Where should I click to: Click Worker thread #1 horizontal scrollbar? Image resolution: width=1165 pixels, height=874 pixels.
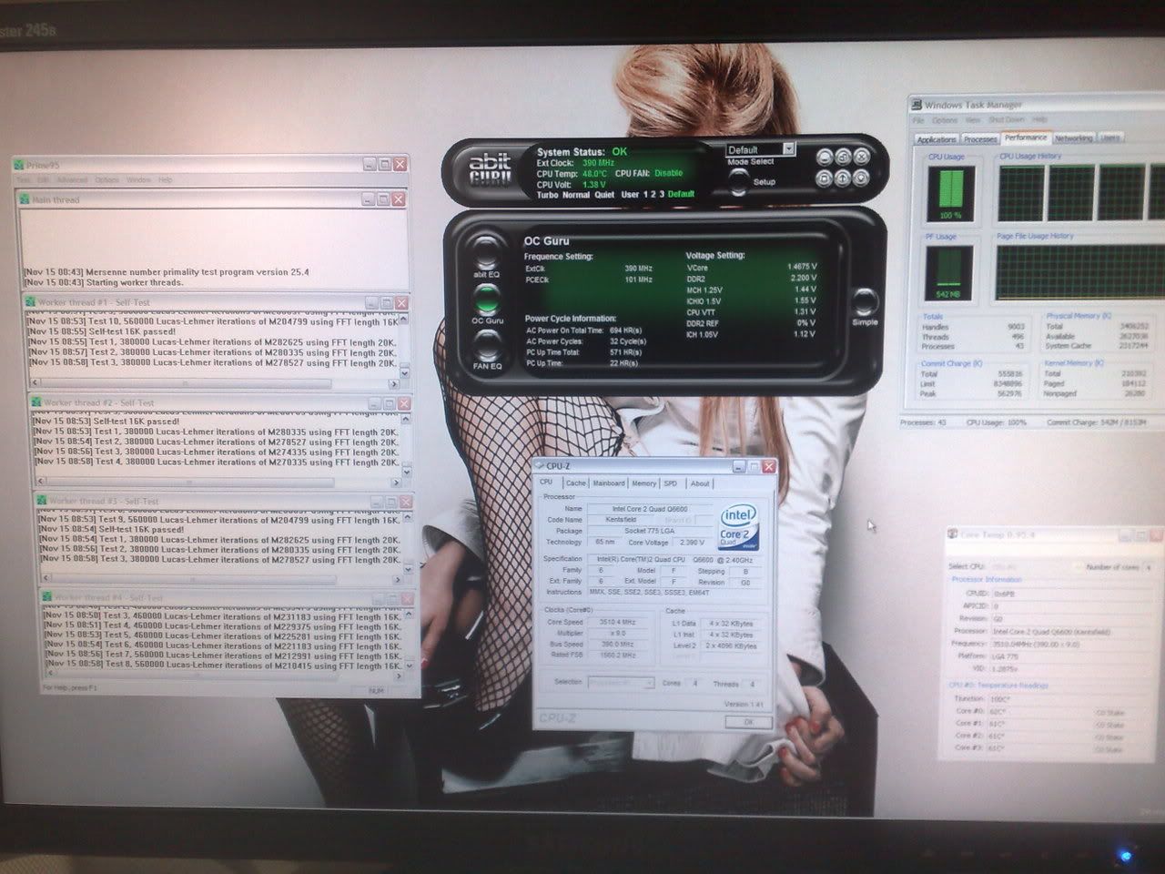[213, 383]
